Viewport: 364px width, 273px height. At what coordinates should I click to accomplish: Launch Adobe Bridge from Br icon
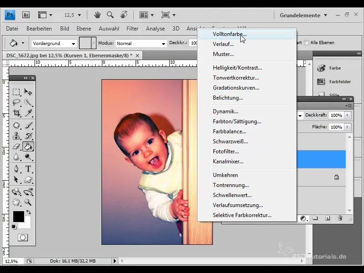click(26, 15)
